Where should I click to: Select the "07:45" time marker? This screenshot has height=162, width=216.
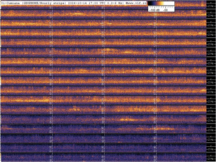click(x=155, y=92)
